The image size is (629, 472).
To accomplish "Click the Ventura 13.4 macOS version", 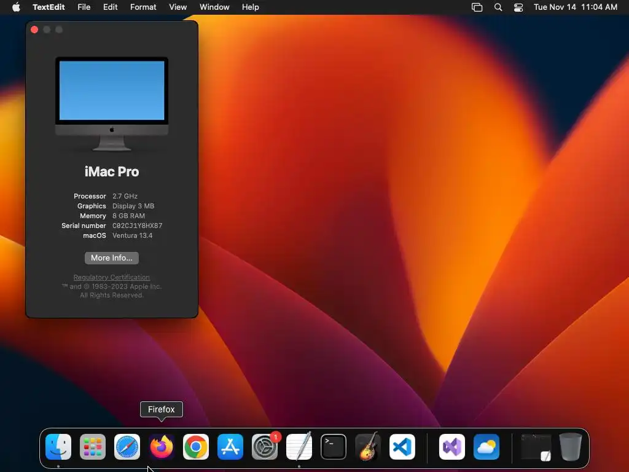I will pyautogui.click(x=133, y=235).
